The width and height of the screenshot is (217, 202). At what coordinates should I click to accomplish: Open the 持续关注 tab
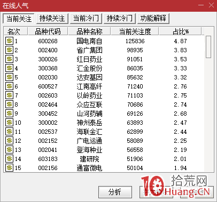click(x=52, y=19)
